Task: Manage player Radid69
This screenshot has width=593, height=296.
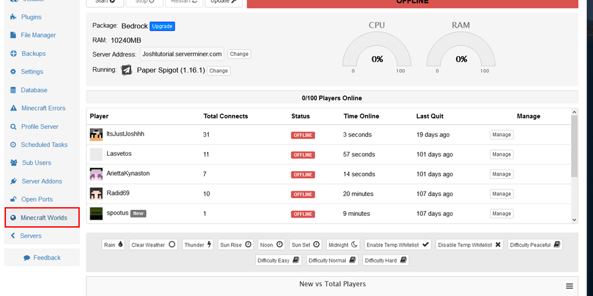Action: [501, 193]
